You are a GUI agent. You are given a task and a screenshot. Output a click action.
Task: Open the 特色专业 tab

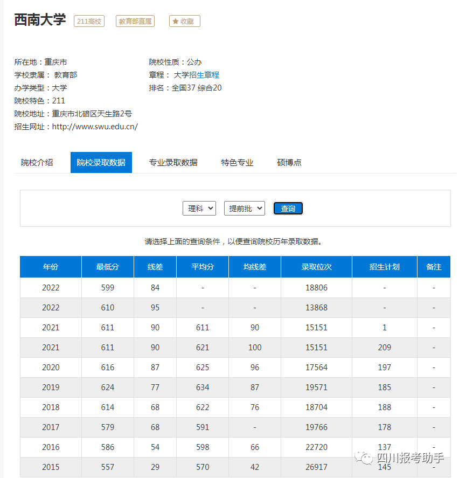pos(237,163)
